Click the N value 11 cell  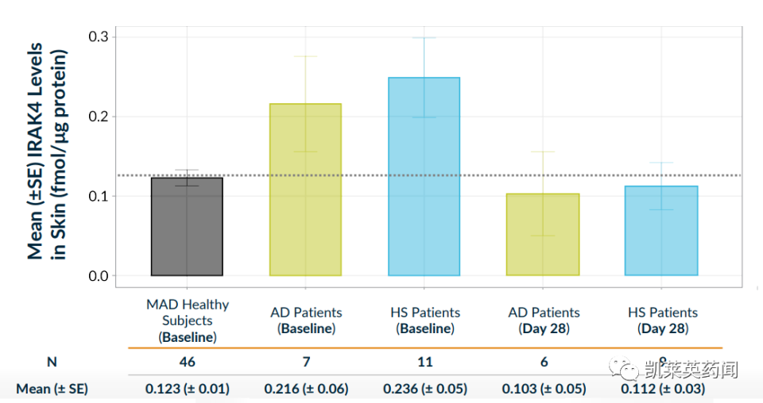[424, 362]
